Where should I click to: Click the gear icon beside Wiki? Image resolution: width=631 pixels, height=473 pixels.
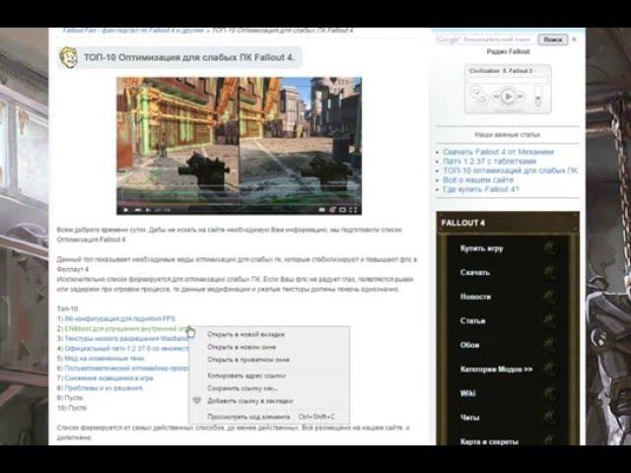click(x=550, y=393)
